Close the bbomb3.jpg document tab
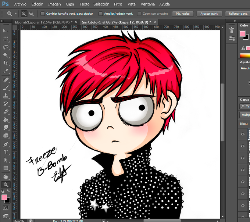The width and height of the screenshot is (250, 222). coord(76,22)
